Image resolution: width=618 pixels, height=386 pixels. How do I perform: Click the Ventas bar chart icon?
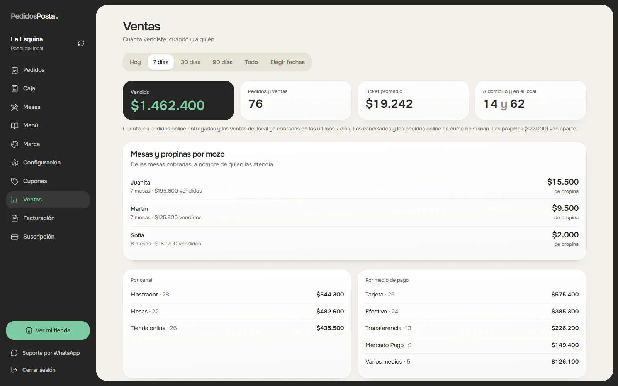[x=15, y=200]
